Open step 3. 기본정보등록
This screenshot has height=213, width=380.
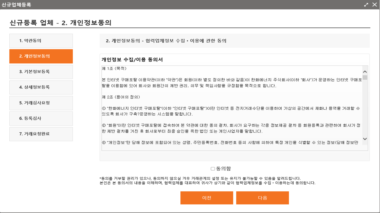pos(41,72)
